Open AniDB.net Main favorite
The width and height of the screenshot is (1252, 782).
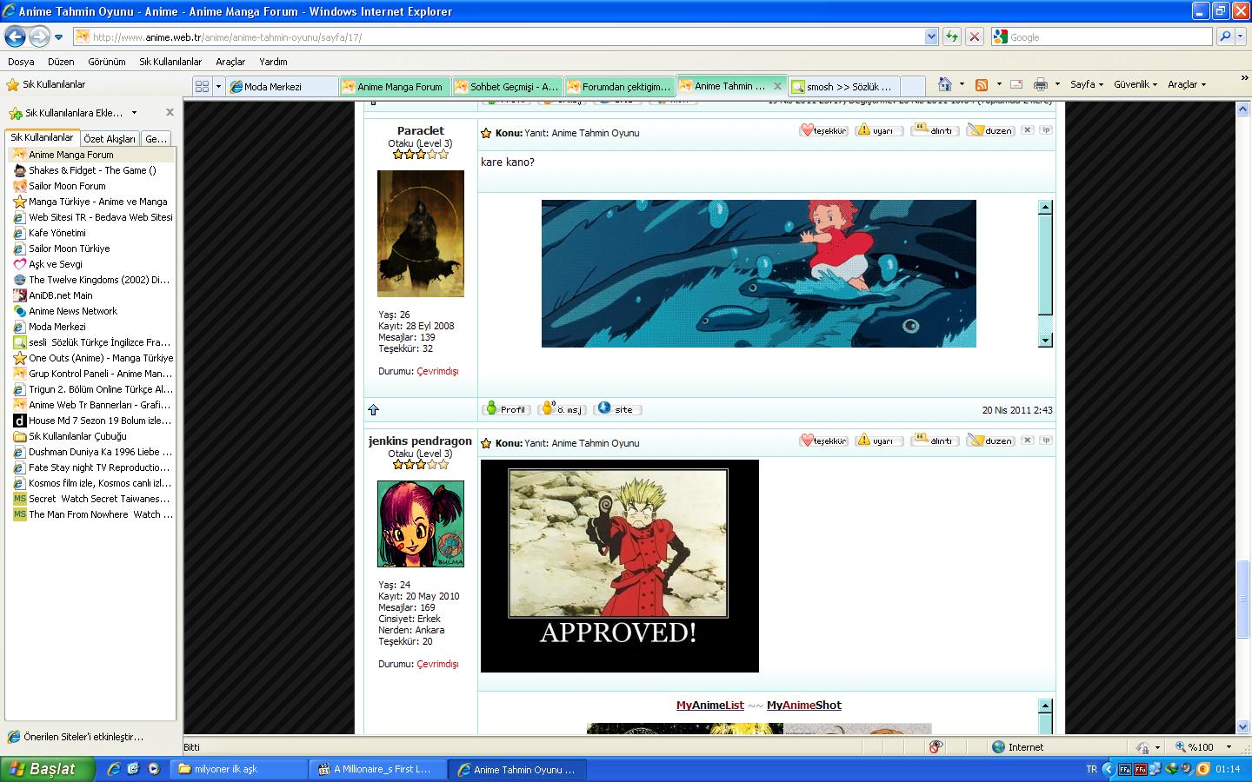pos(60,295)
